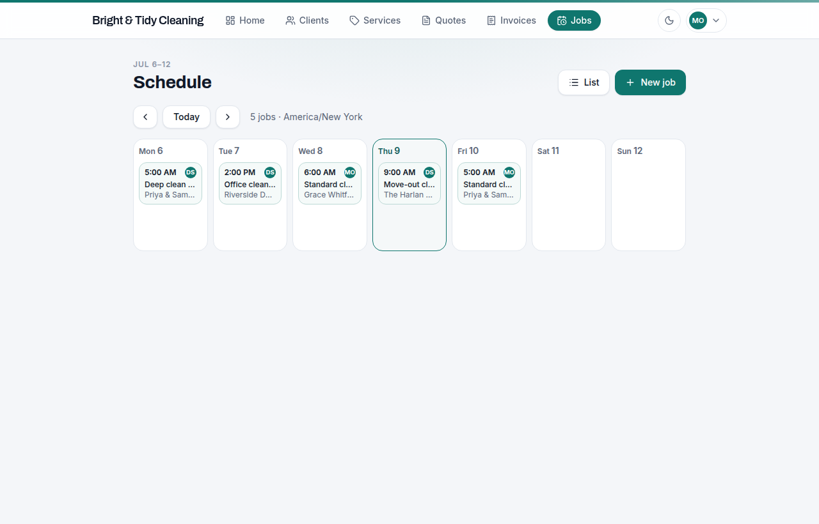Click '5 jobs · America/New York' text
819x524 pixels.
point(306,117)
